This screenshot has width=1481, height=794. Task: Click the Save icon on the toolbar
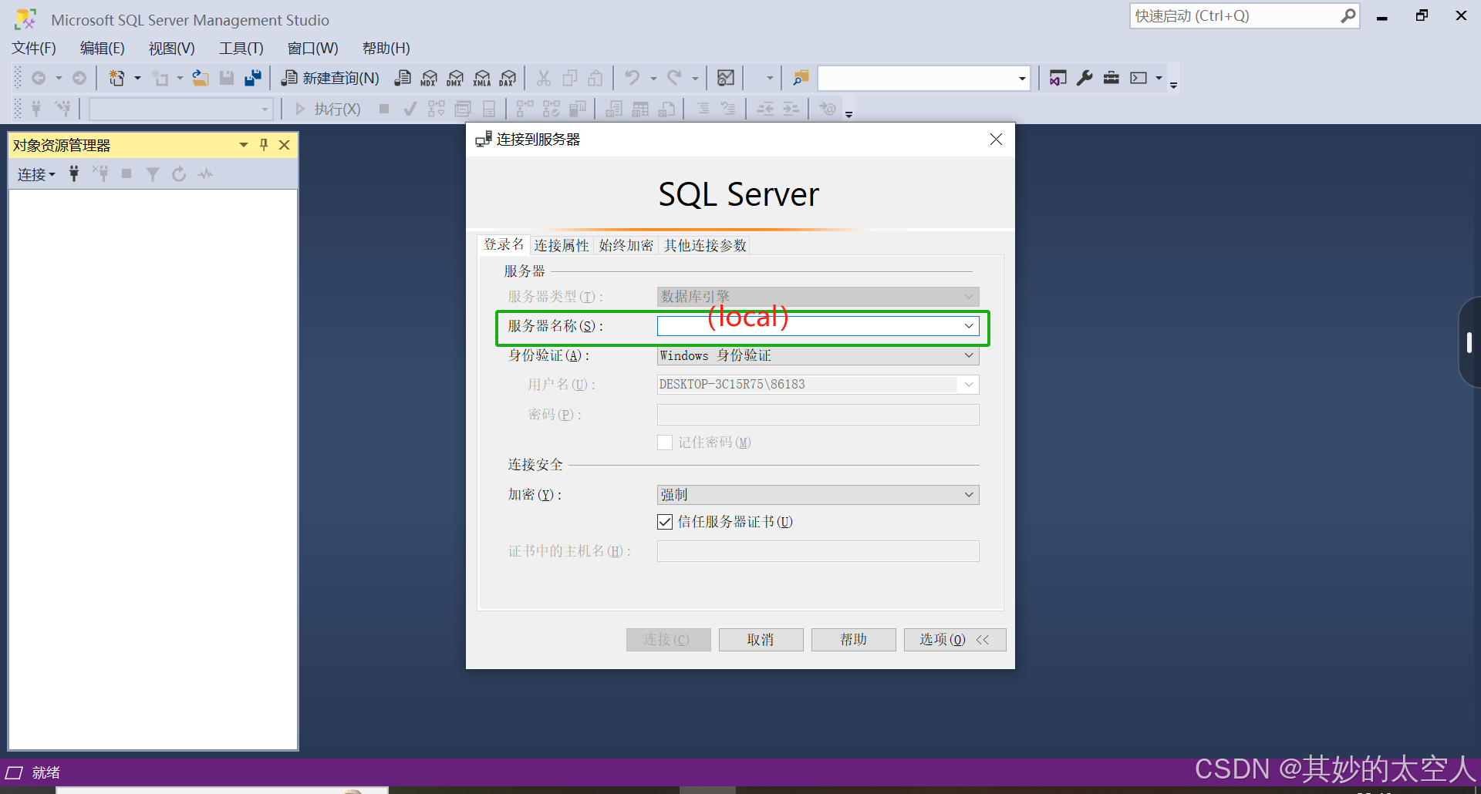pyautogui.click(x=226, y=77)
